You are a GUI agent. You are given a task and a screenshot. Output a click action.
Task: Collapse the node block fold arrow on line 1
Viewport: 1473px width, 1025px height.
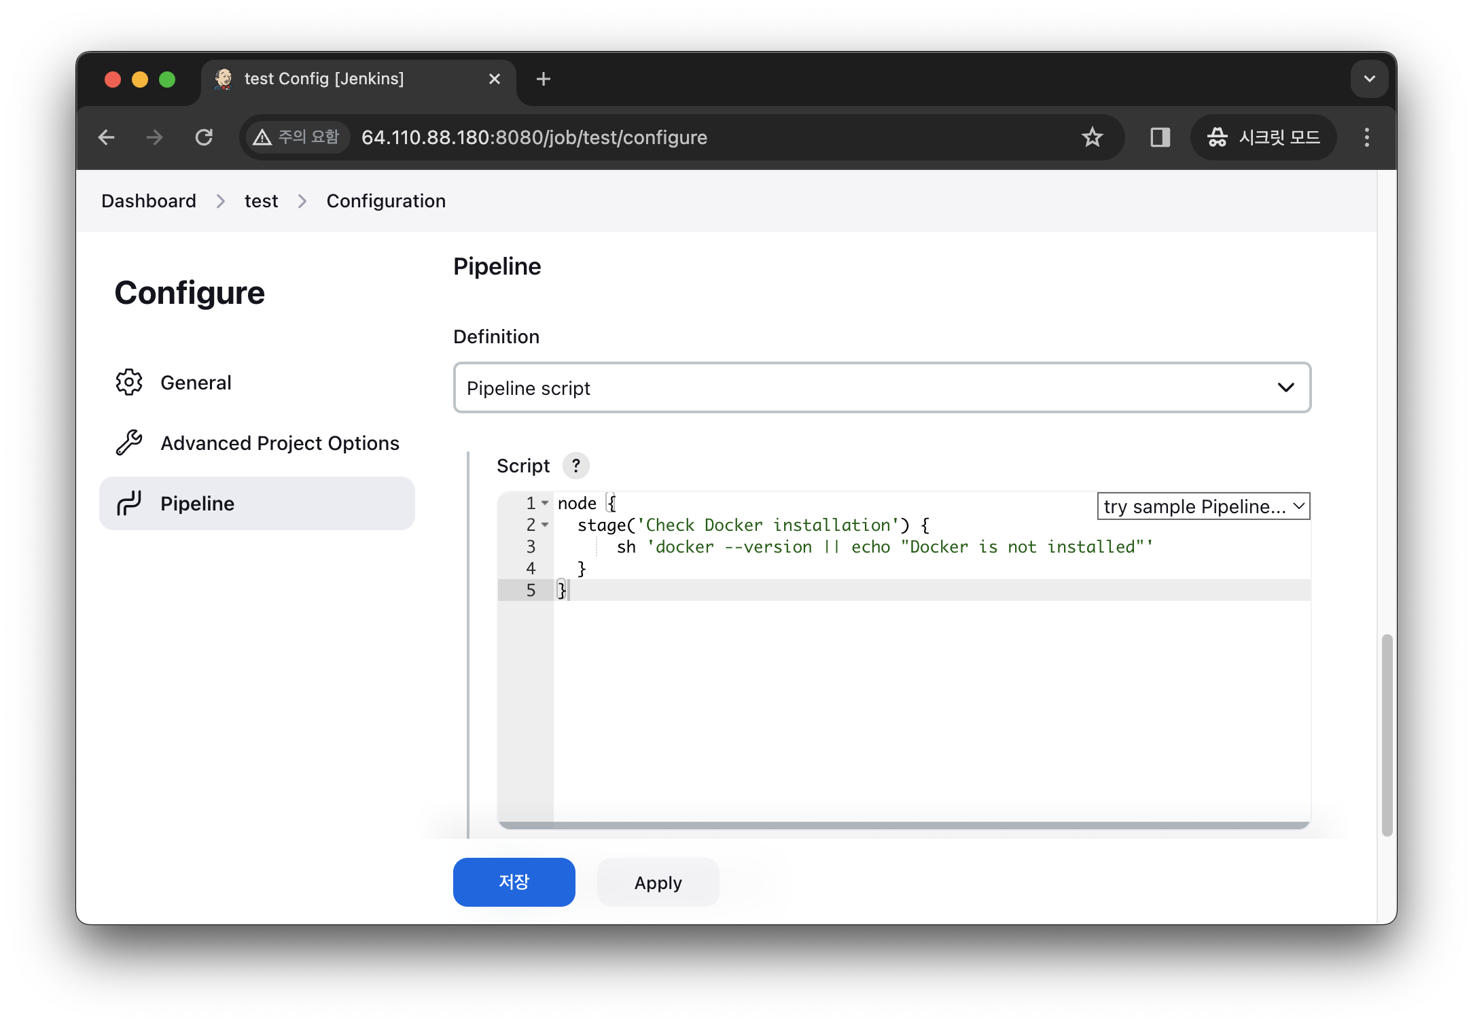545,503
